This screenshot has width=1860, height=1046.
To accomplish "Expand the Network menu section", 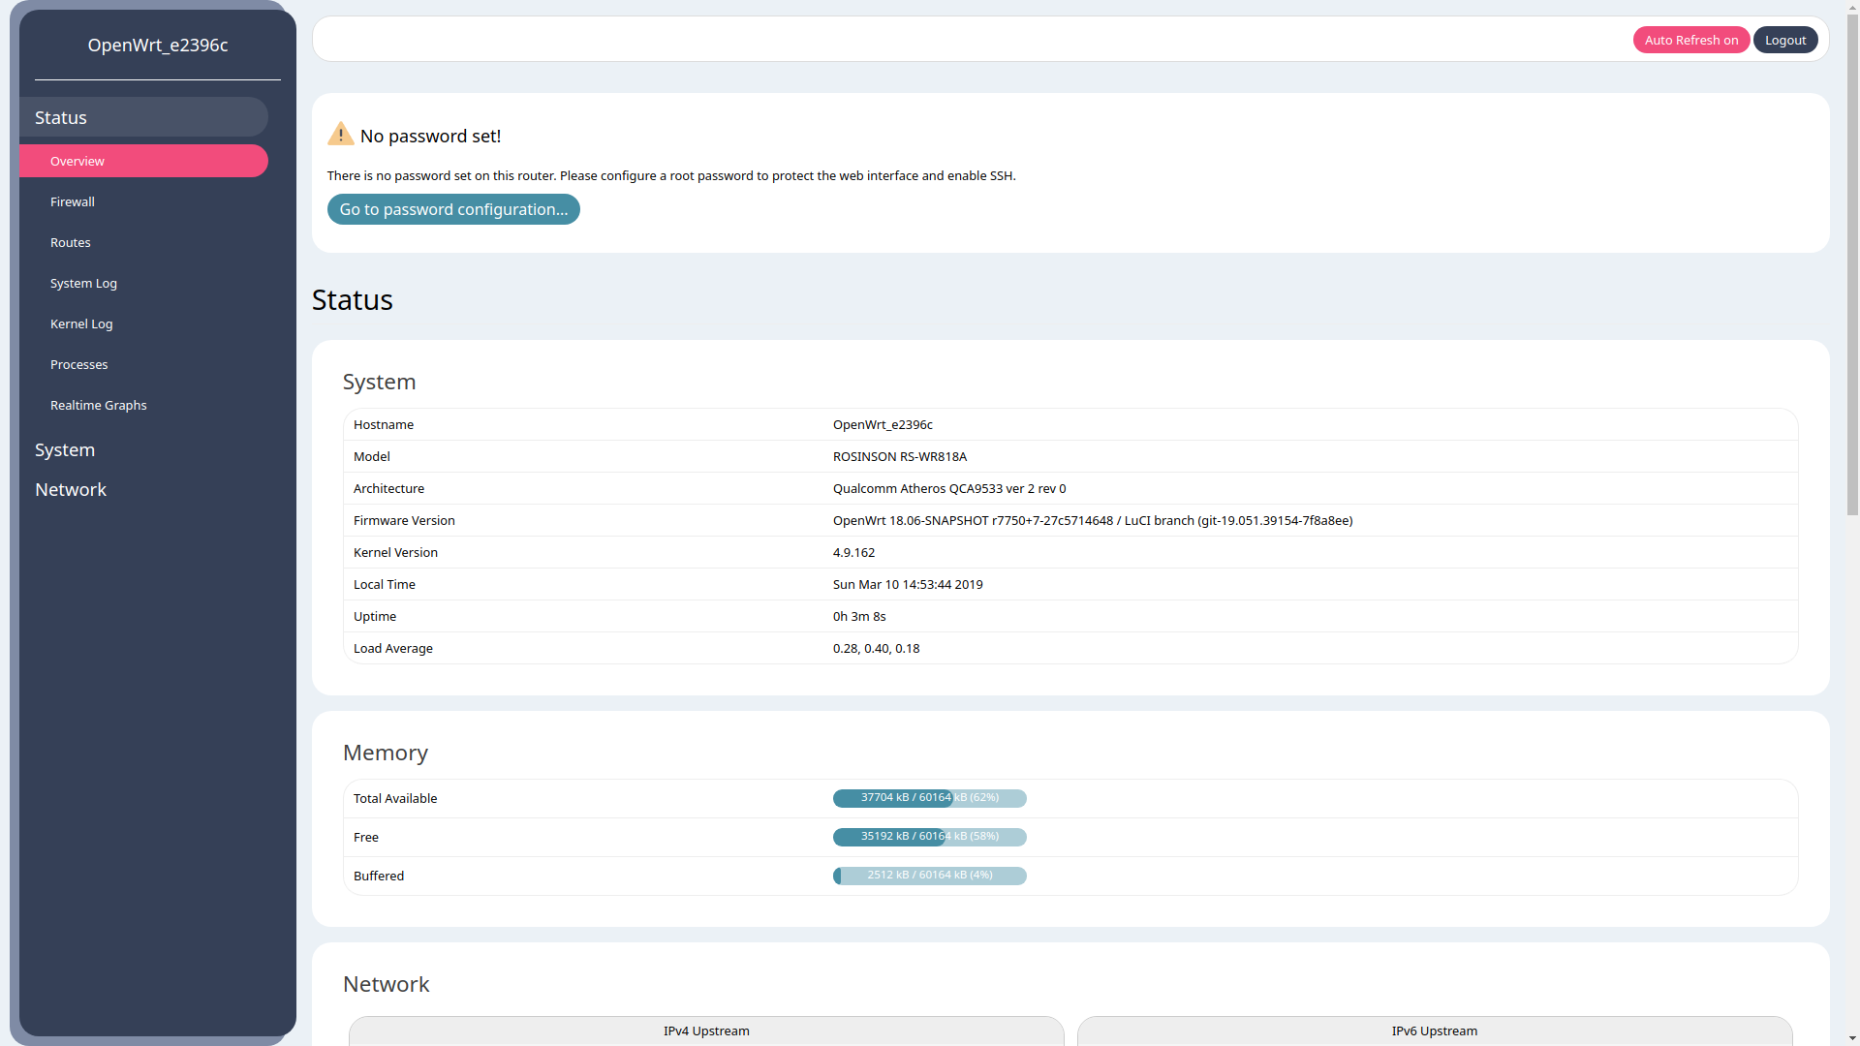I will pyautogui.click(x=71, y=489).
